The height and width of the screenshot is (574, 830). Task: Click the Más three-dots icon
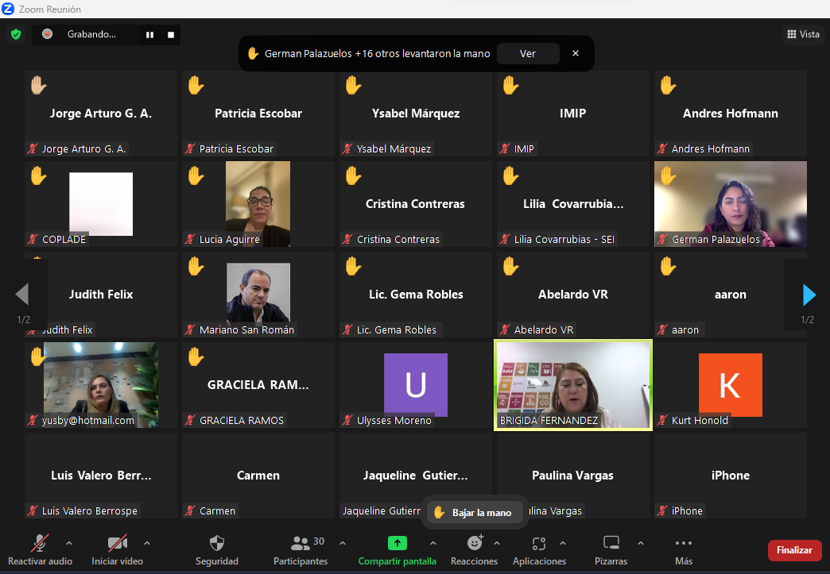[683, 544]
